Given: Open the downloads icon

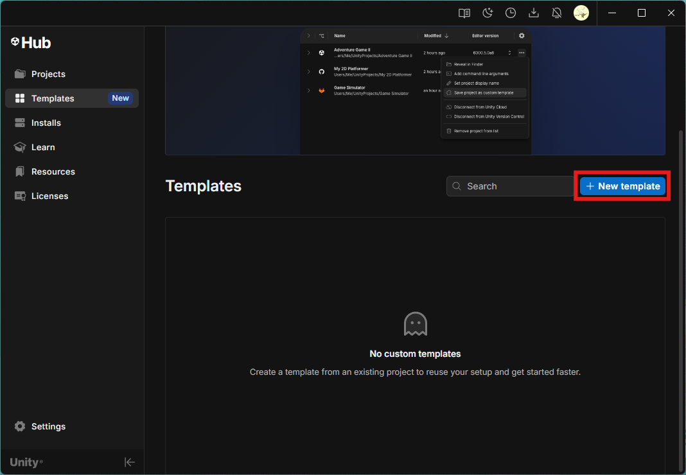Looking at the screenshot, I should (x=534, y=13).
